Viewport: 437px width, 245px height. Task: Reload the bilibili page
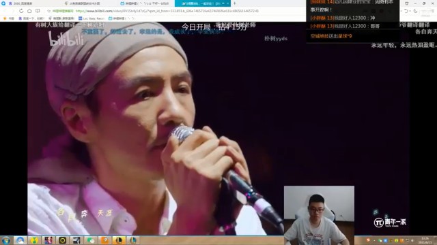click(x=21, y=11)
